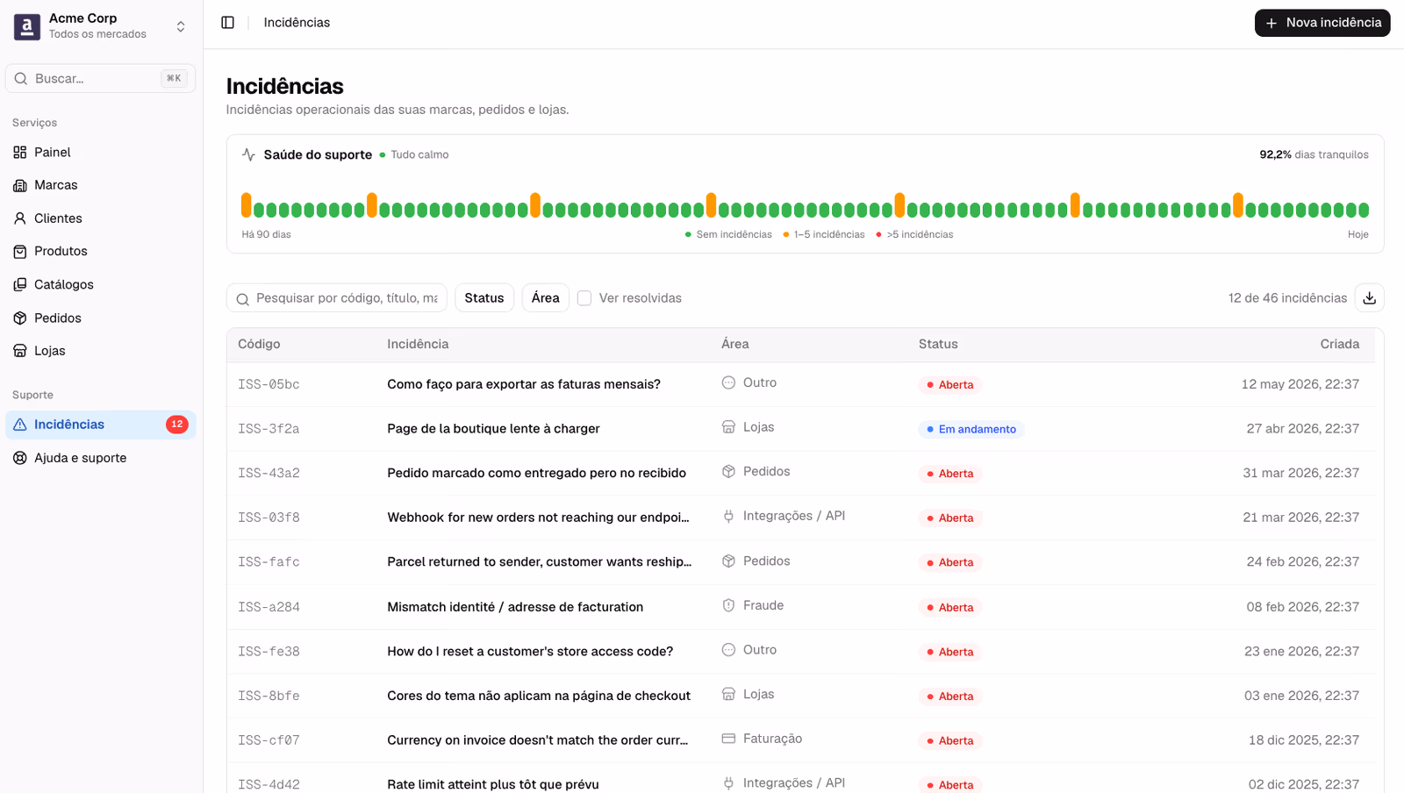The height and width of the screenshot is (793, 1404).
Task: Click the Pedidos box icon in ISS-43a2 row
Action: (x=728, y=472)
